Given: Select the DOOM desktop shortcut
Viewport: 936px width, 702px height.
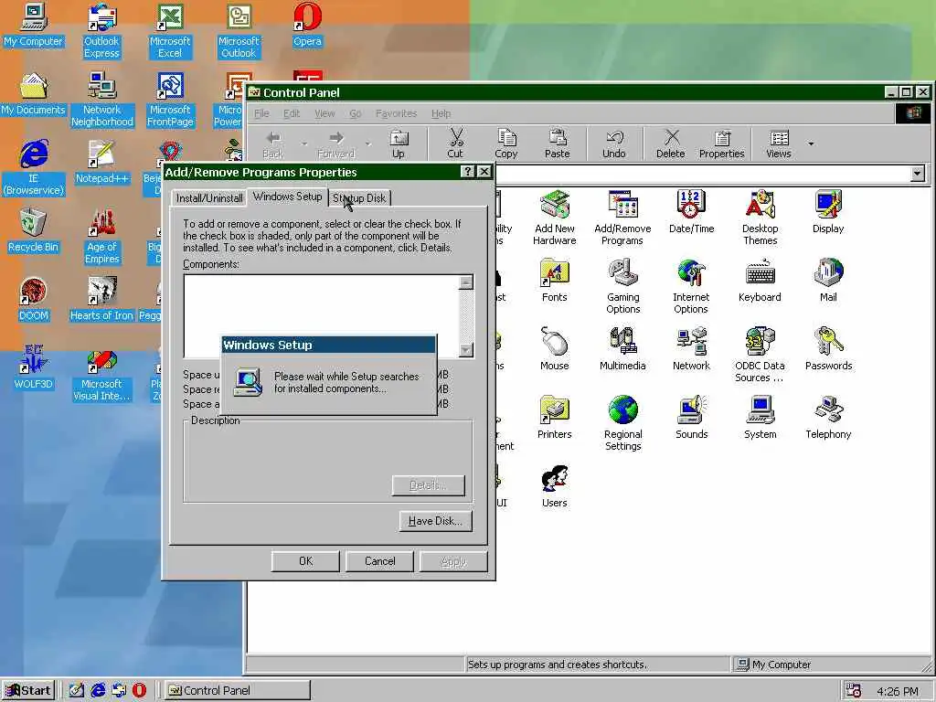Looking at the screenshot, I should click(34, 299).
